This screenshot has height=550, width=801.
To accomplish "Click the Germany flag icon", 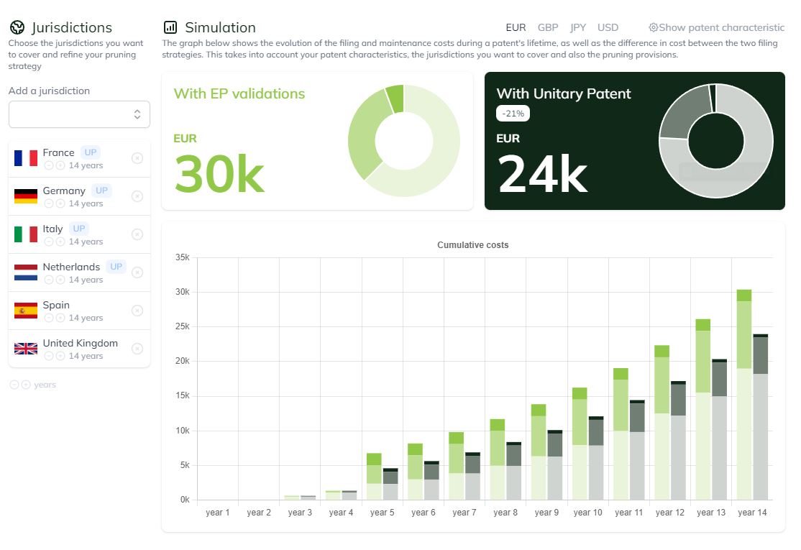I will coord(26,196).
